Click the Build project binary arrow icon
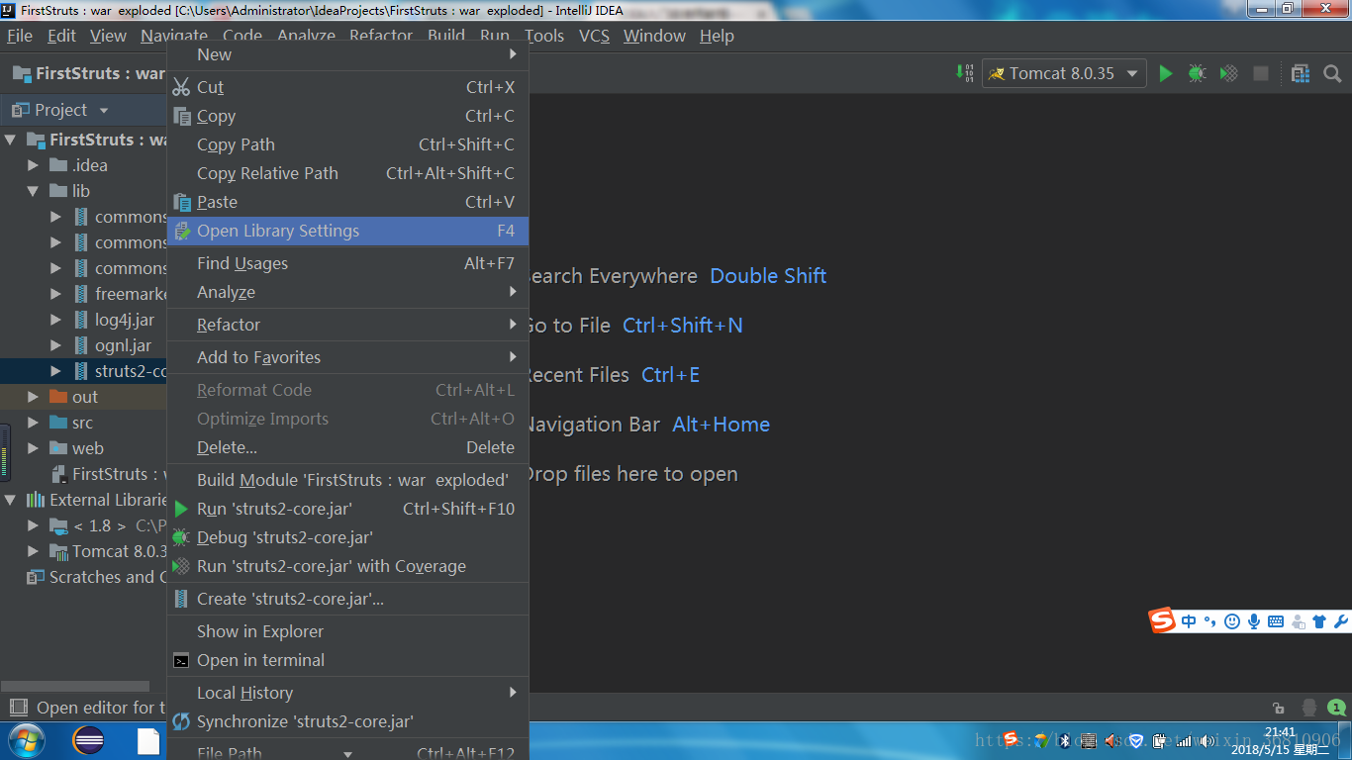Viewport: 1352px width, 760px height. [x=964, y=73]
